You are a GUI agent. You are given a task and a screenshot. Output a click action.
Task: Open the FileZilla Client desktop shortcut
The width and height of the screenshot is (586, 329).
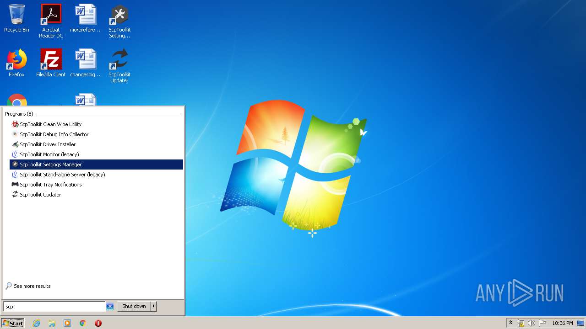tap(51, 63)
